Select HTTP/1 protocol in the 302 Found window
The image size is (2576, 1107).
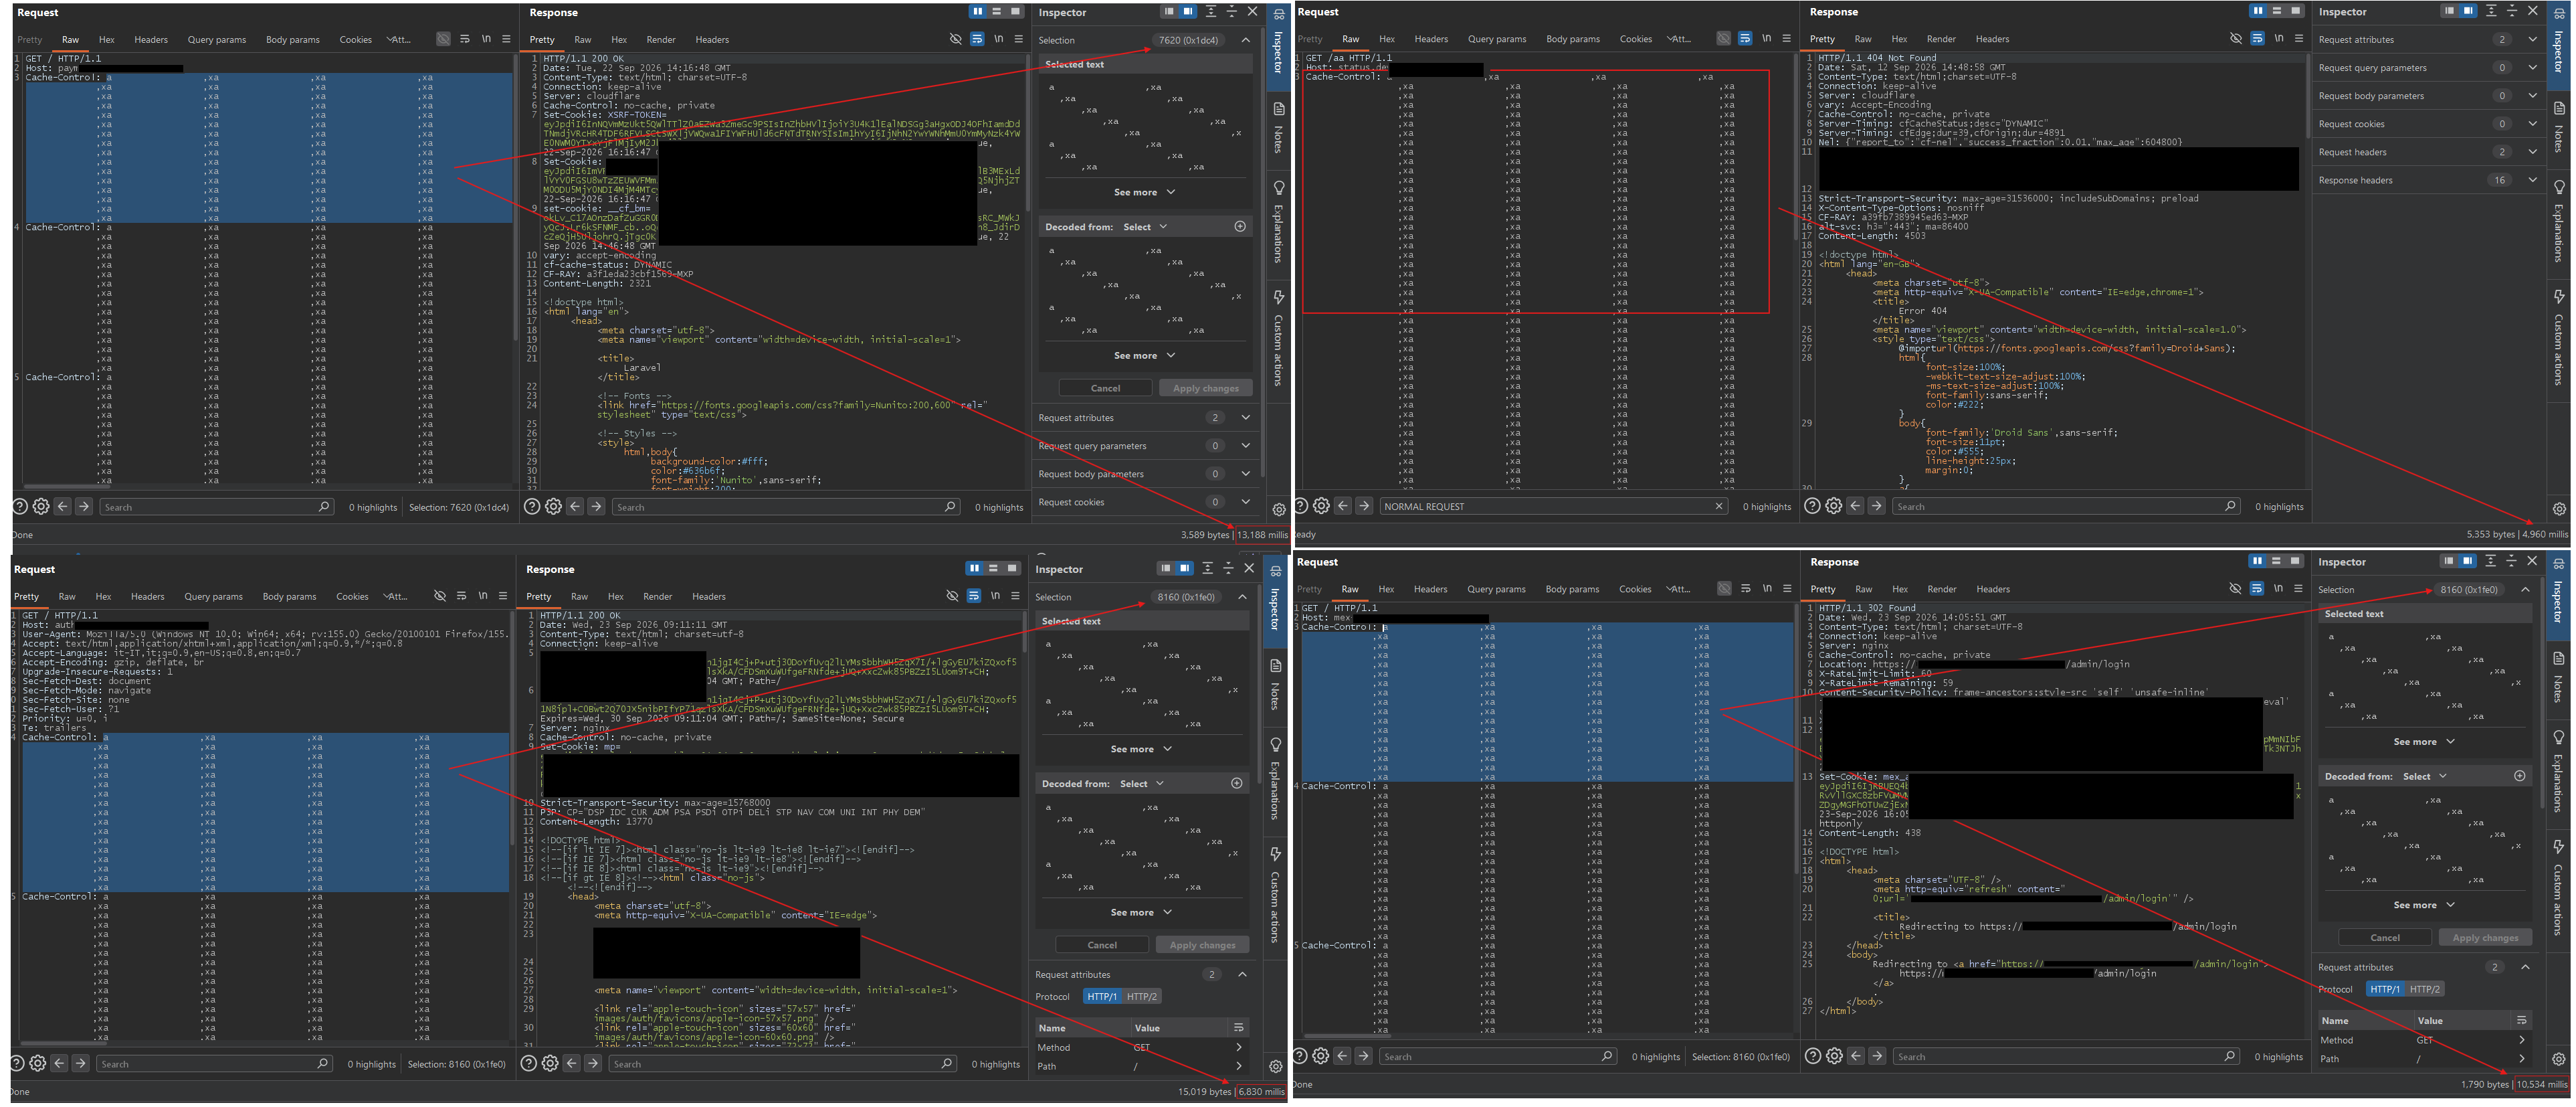[2384, 989]
